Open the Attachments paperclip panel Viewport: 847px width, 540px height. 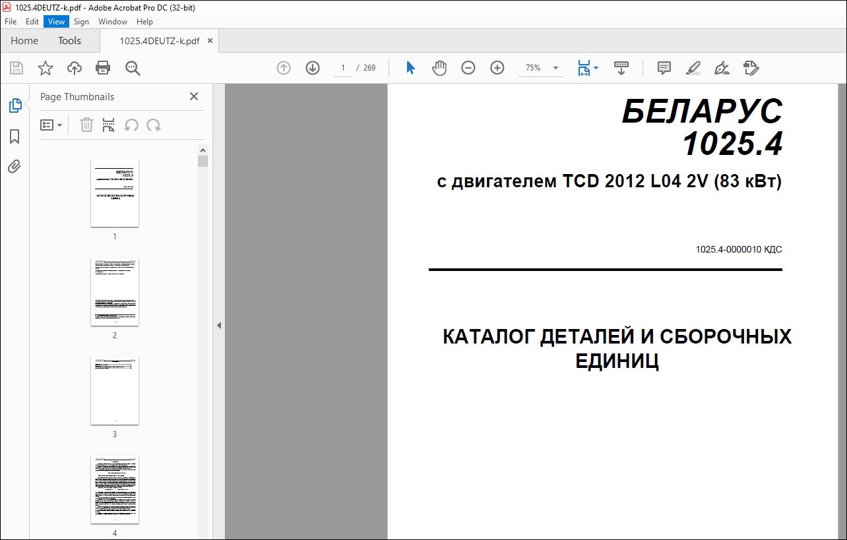click(x=15, y=166)
